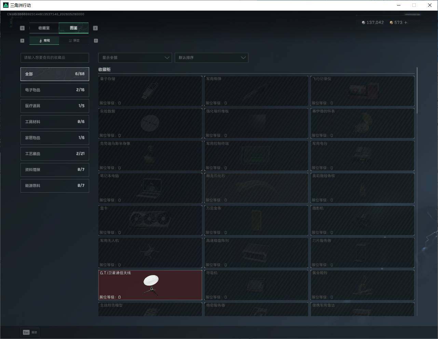Select the 能源燃料 category
Viewport: 438px width, 339px height.
pyautogui.click(x=55, y=186)
